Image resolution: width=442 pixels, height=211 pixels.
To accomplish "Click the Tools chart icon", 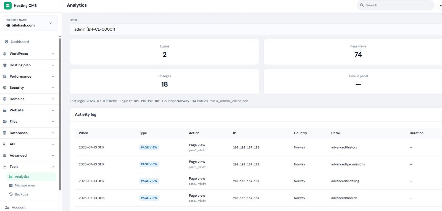I will [x=5, y=167].
